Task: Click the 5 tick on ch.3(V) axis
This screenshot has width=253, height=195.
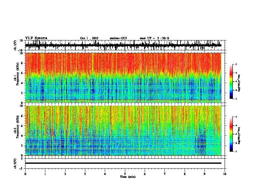Action: point(22,158)
